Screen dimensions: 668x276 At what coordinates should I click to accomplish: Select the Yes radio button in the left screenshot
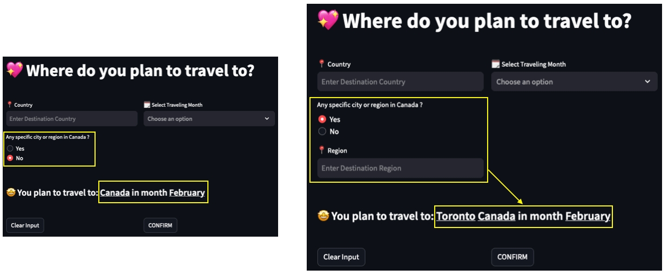tap(10, 148)
